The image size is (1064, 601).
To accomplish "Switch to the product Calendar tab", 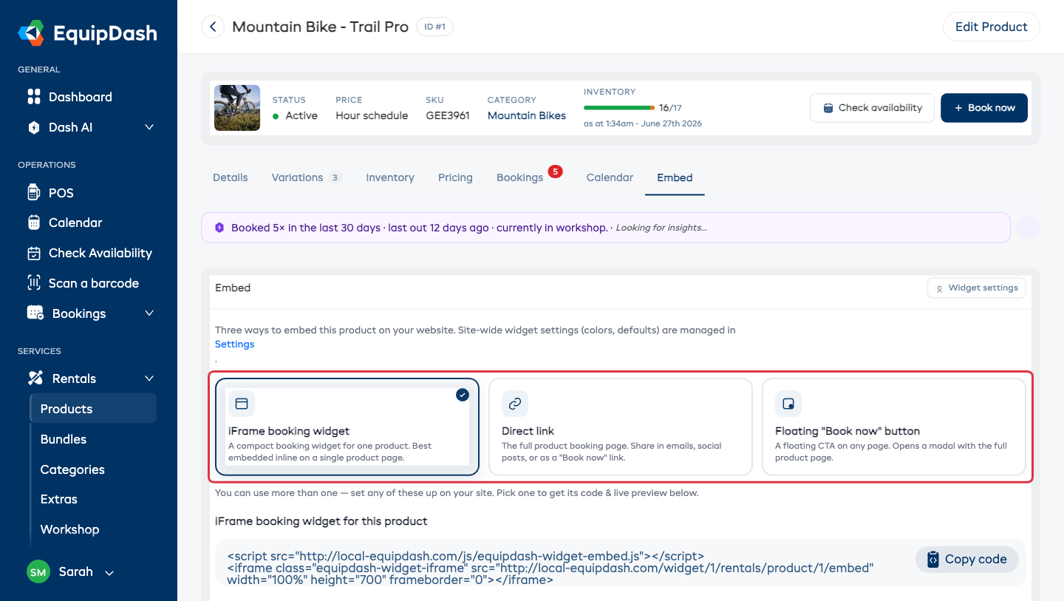I will 610,177.
